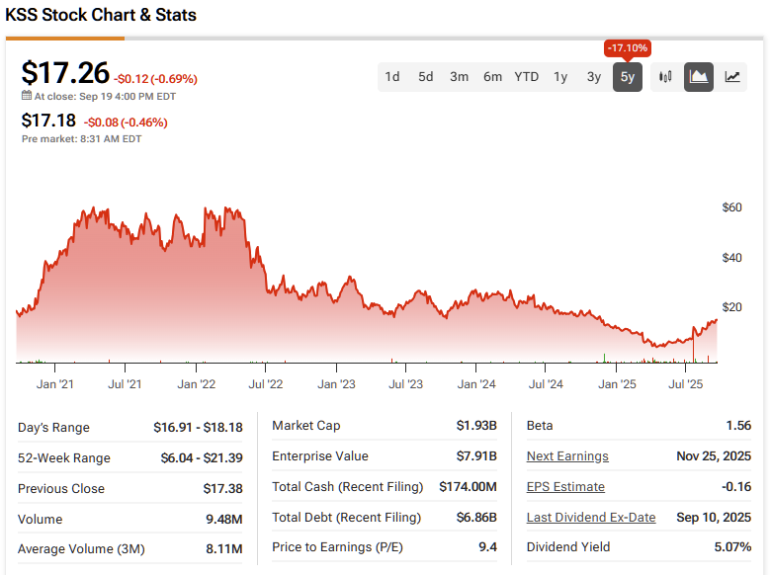Select the 3m time range
Image resolution: width=771 pixels, height=575 pixels.
point(459,77)
